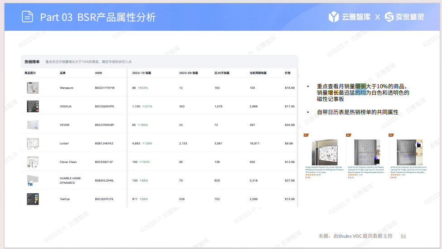Click the 价格 column header
The width and height of the screenshot is (442, 249).
point(287,73)
